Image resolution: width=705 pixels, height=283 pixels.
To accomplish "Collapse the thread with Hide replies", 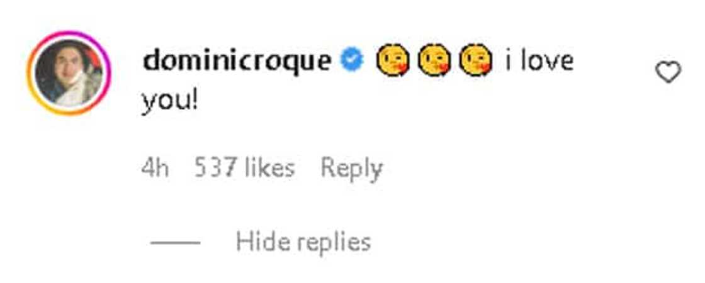I will click(303, 241).
